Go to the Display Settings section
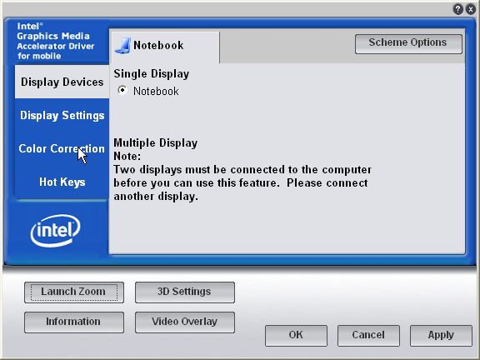 point(62,115)
